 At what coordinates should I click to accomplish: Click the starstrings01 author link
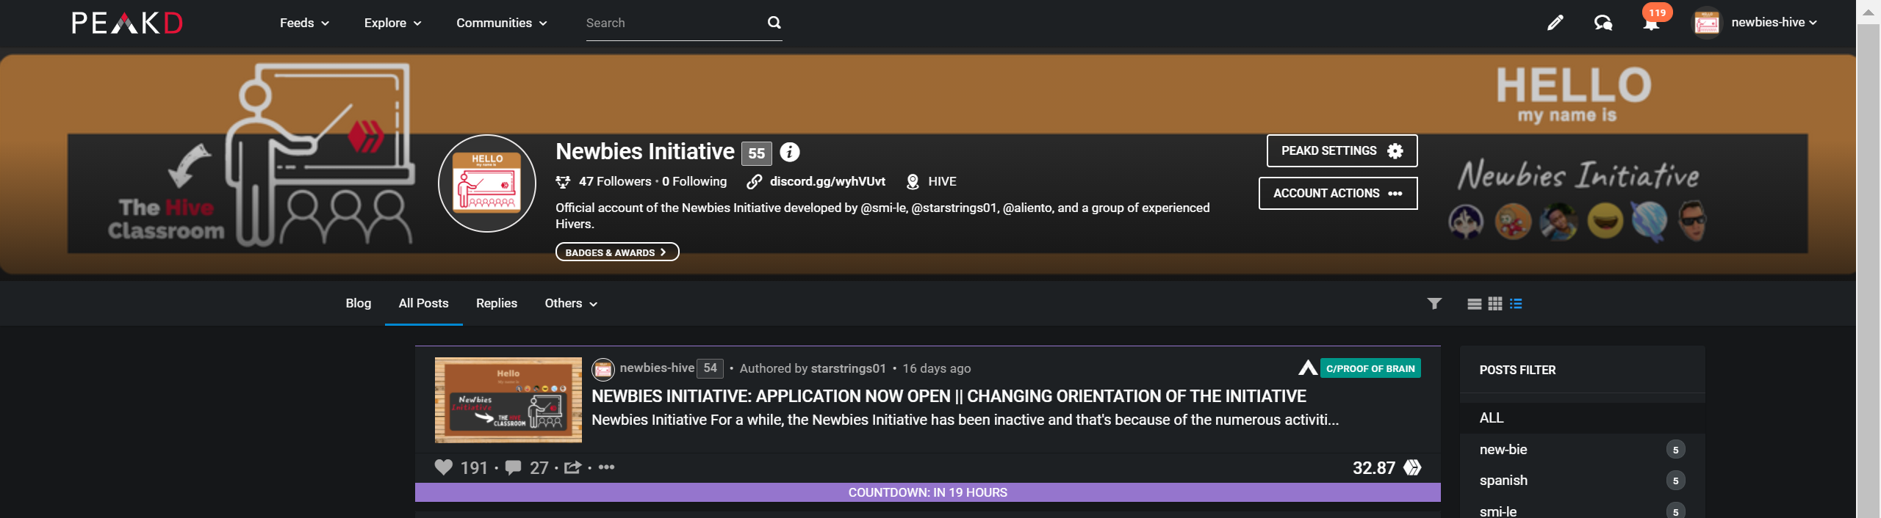(x=849, y=368)
